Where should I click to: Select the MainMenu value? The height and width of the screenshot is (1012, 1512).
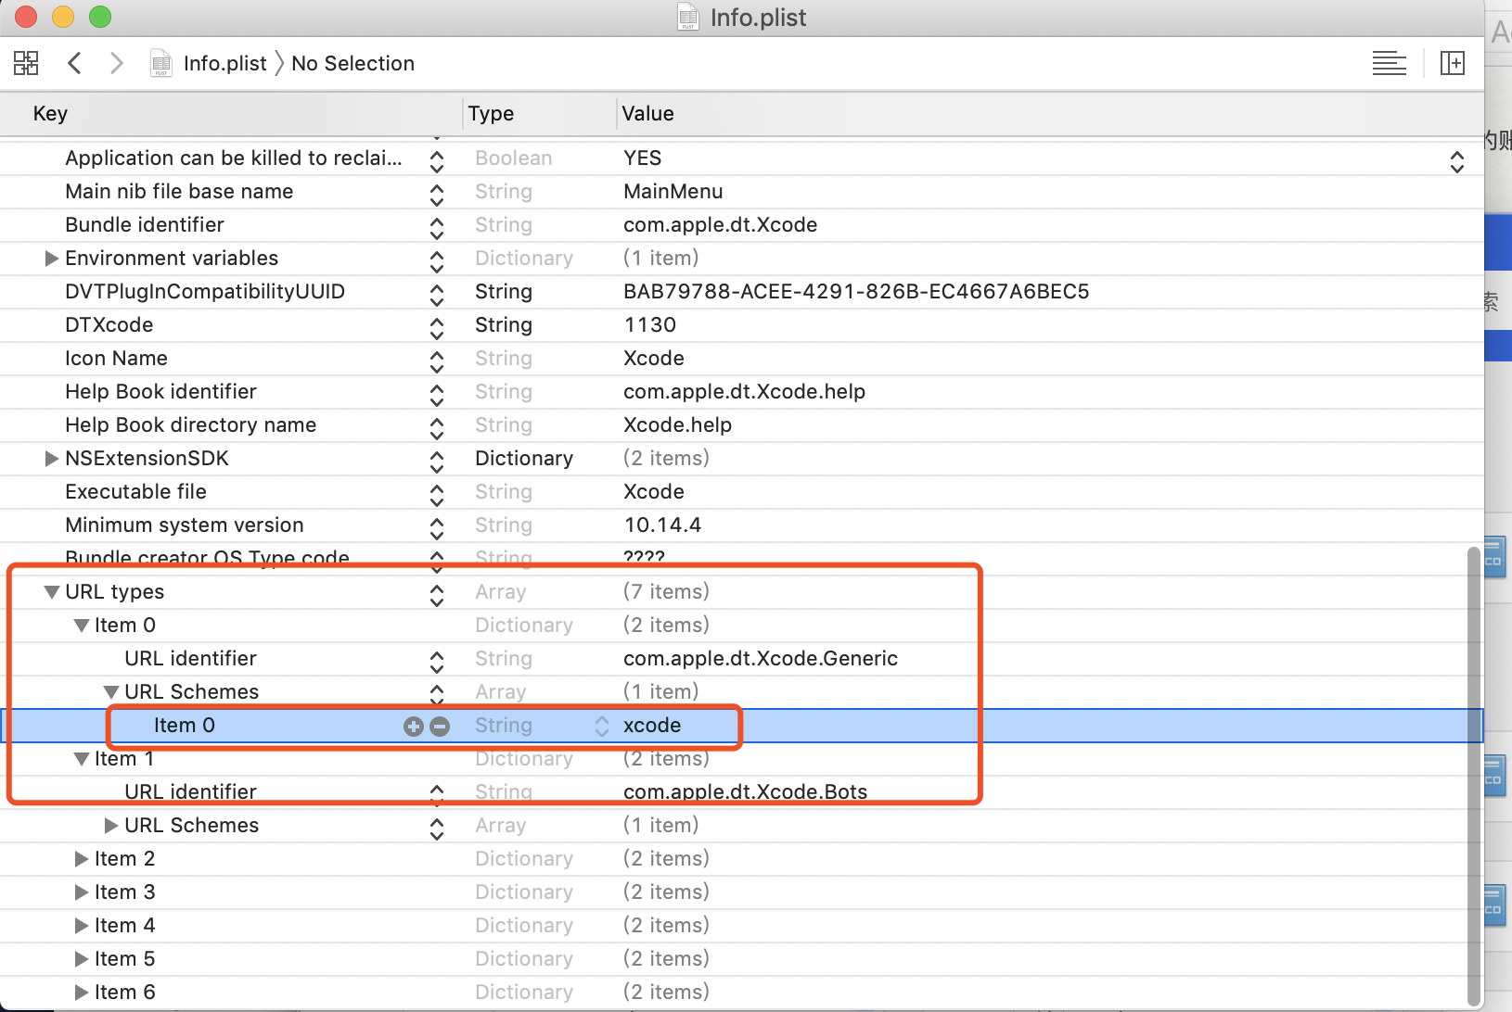click(673, 191)
